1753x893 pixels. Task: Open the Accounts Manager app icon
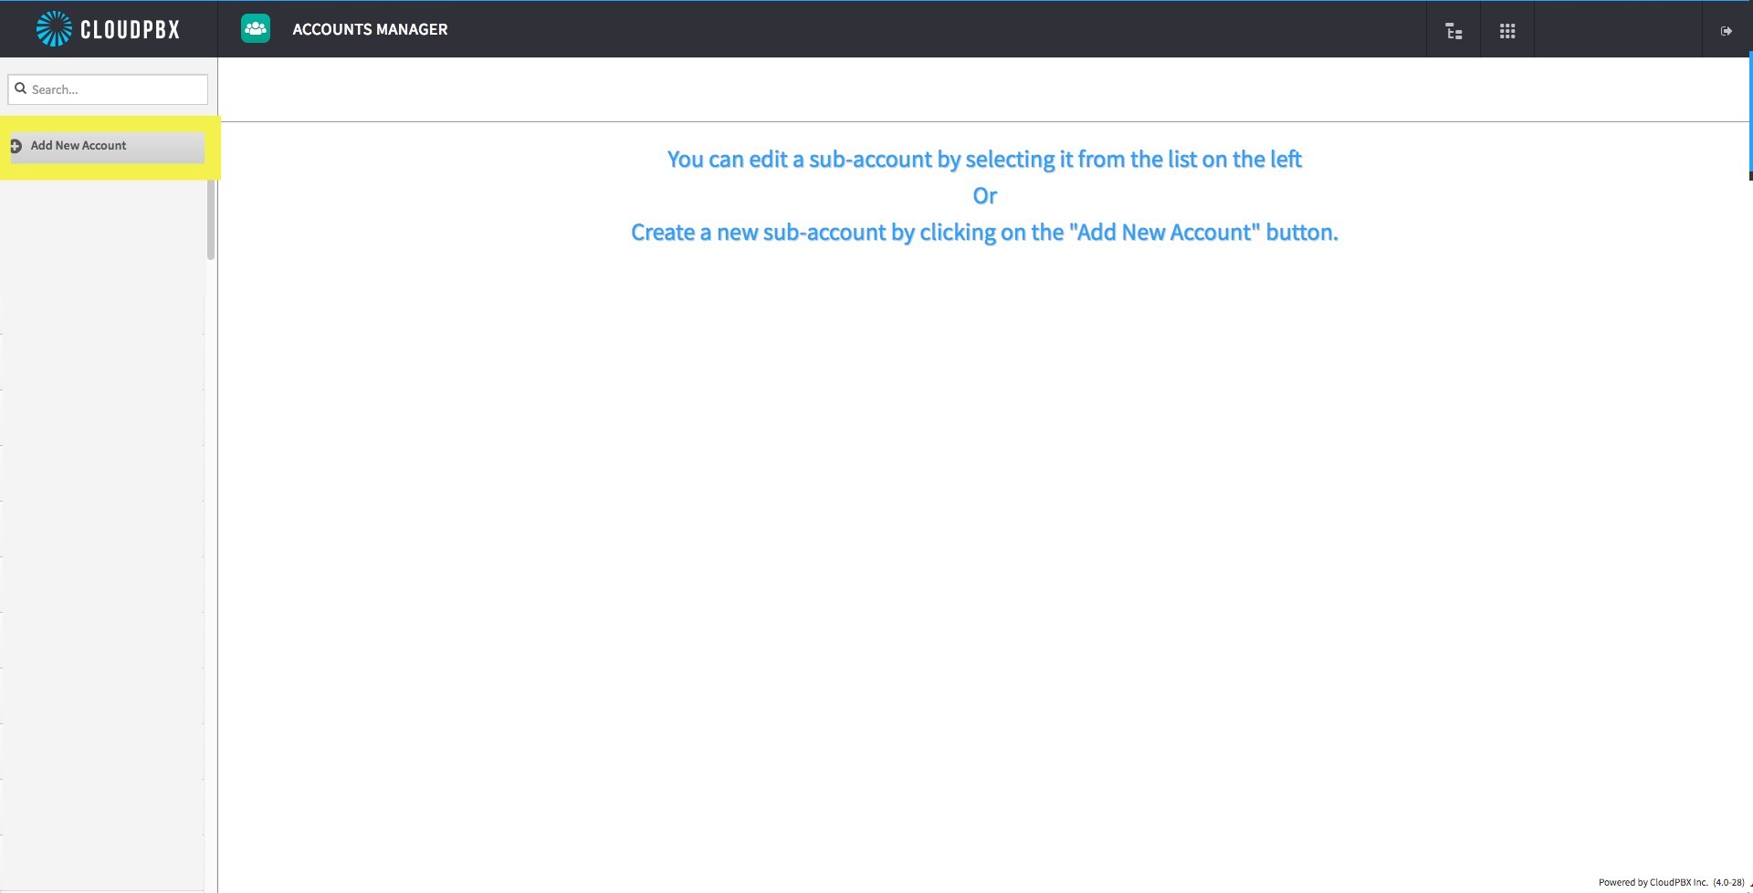click(256, 28)
